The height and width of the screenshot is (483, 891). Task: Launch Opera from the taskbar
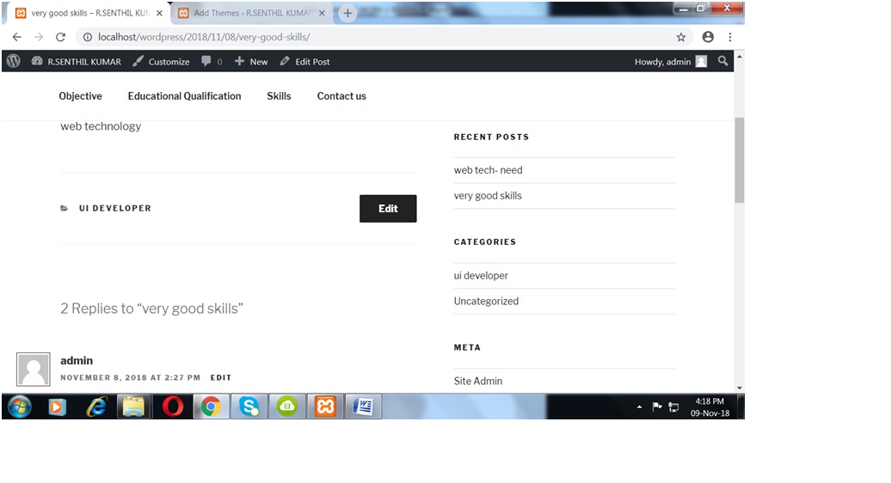[173, 407]
